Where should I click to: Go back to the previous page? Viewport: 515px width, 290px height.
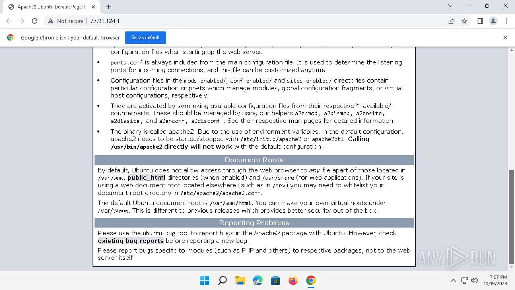coord(9,21)
